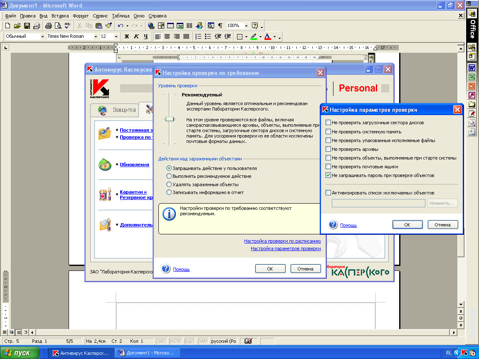479x359 pixels.
Task: Open the 100% zoom dropdown
Action: click(246, 26)
